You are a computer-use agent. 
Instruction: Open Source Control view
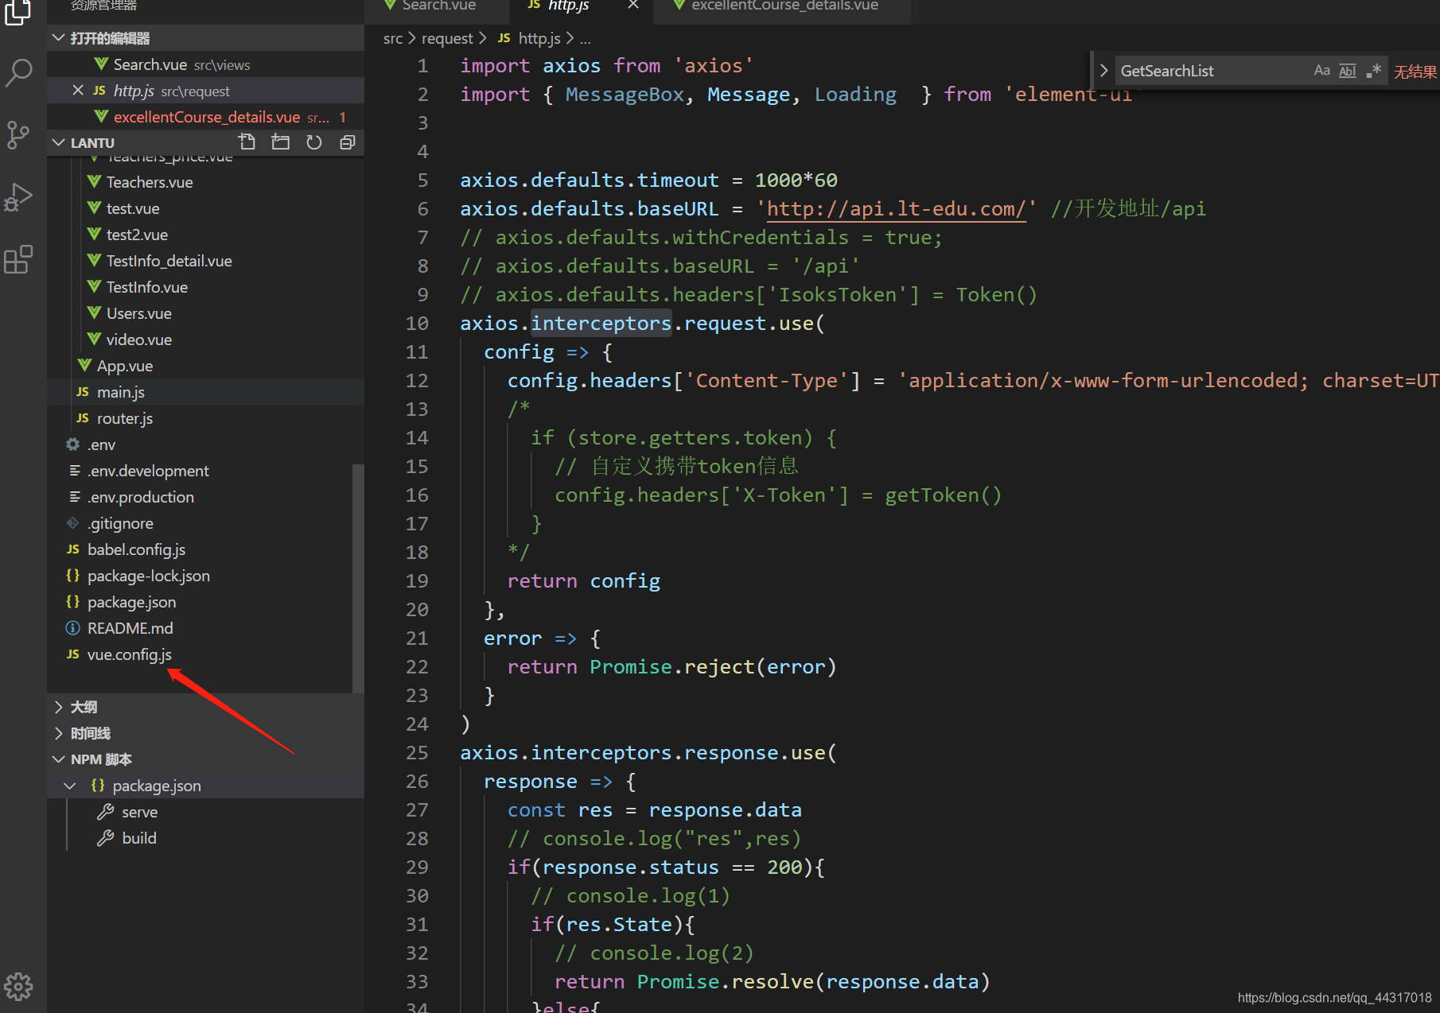coord(18,134)
